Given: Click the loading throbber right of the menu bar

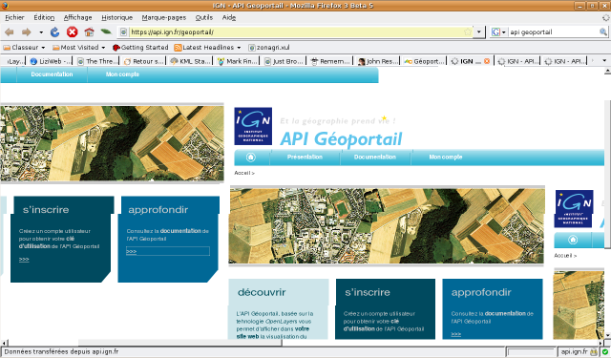Looking at the screenshot, I should tap(605, 17).
